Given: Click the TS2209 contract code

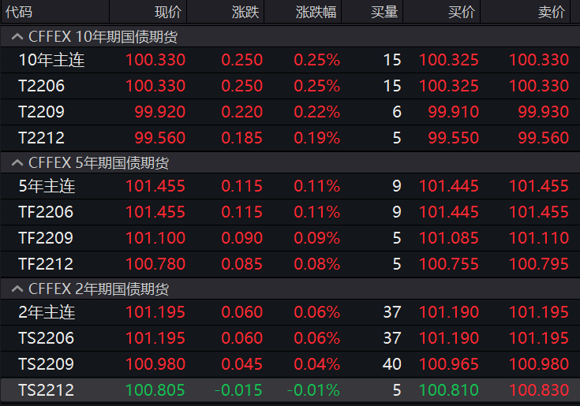Looking at the screenshot, I should pyautogui.click(x=46, y=364).
